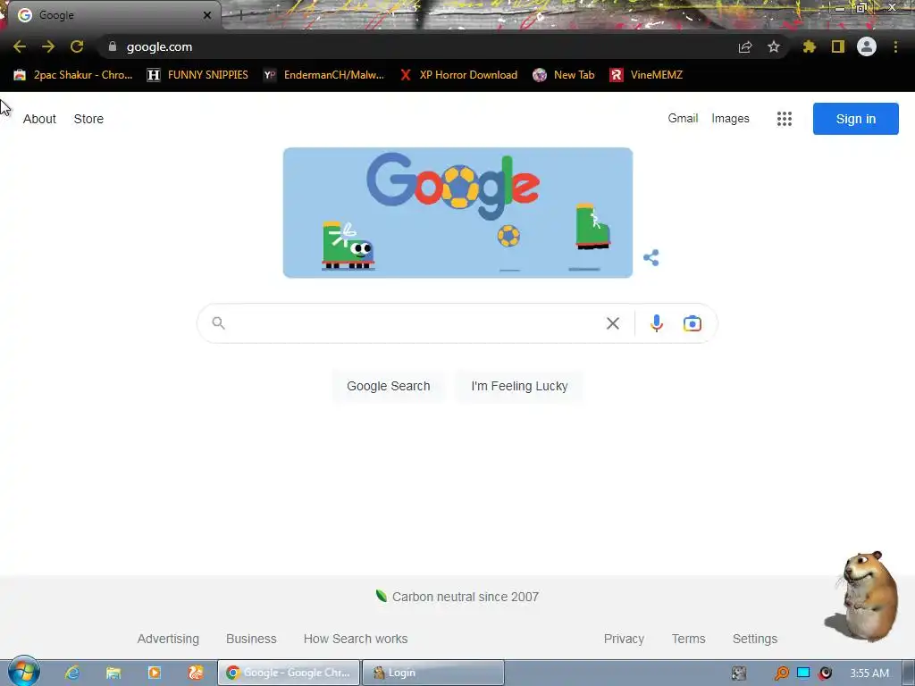
Task: Click I'm Feeling Lucky button
Action: coord(519,386)
